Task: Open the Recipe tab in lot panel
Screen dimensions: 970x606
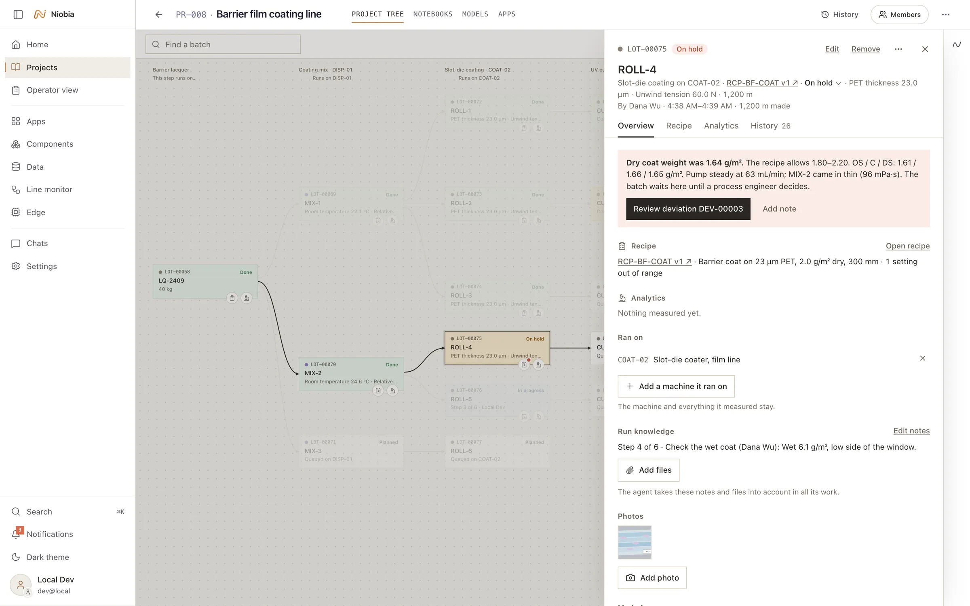Action: [679, 126]
